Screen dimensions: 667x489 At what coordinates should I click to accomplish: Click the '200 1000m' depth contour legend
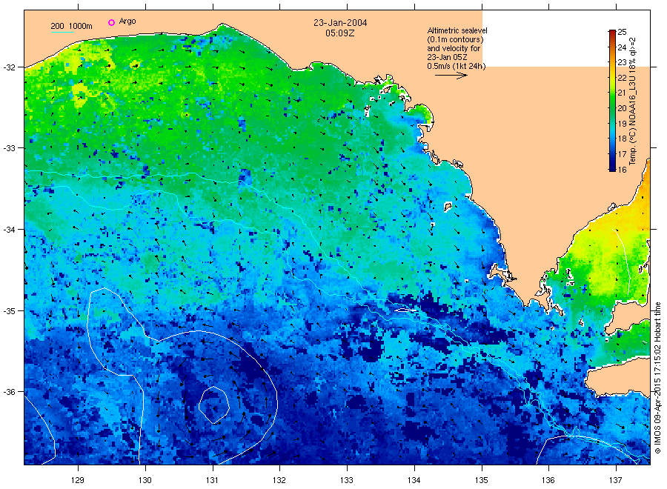tap(71, 27)
